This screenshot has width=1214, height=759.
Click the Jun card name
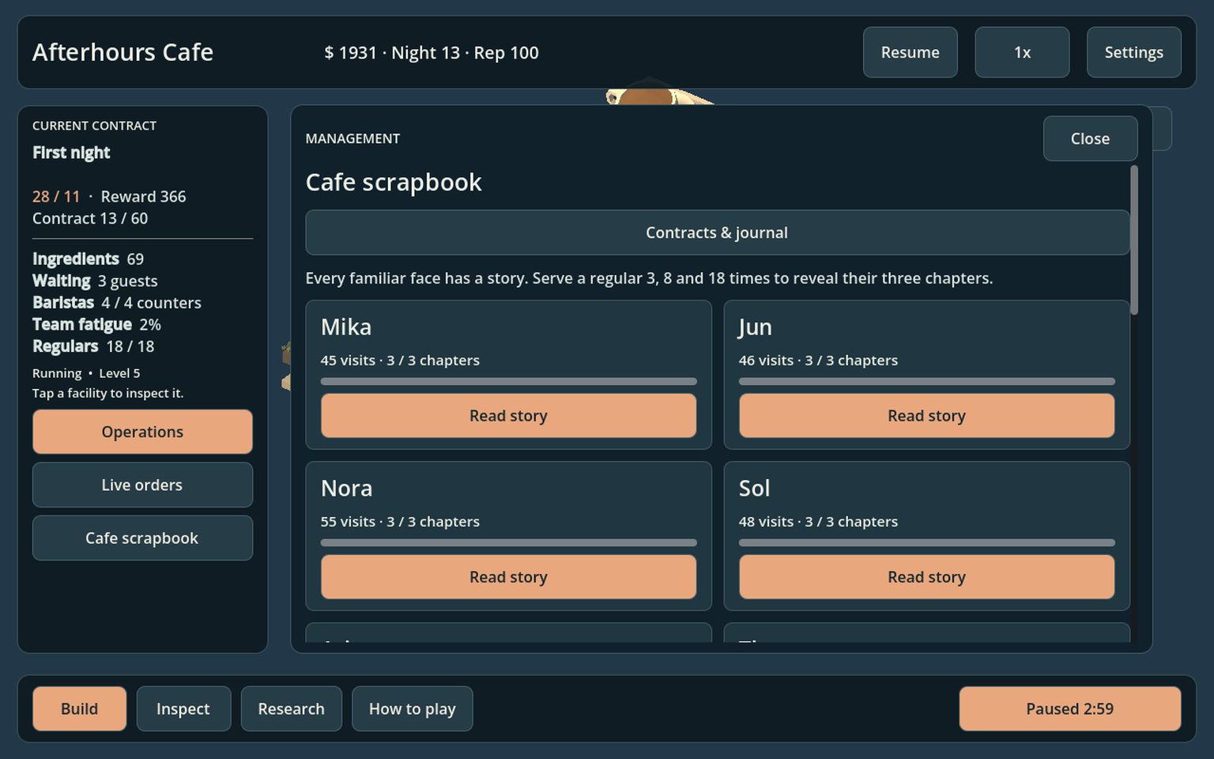[755, 328]
